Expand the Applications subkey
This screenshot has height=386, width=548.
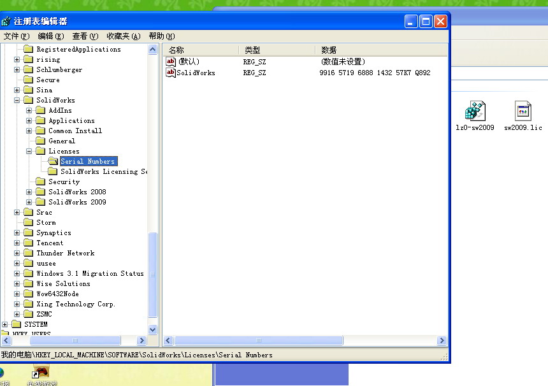pyautogui.click(x=29, y=120)
